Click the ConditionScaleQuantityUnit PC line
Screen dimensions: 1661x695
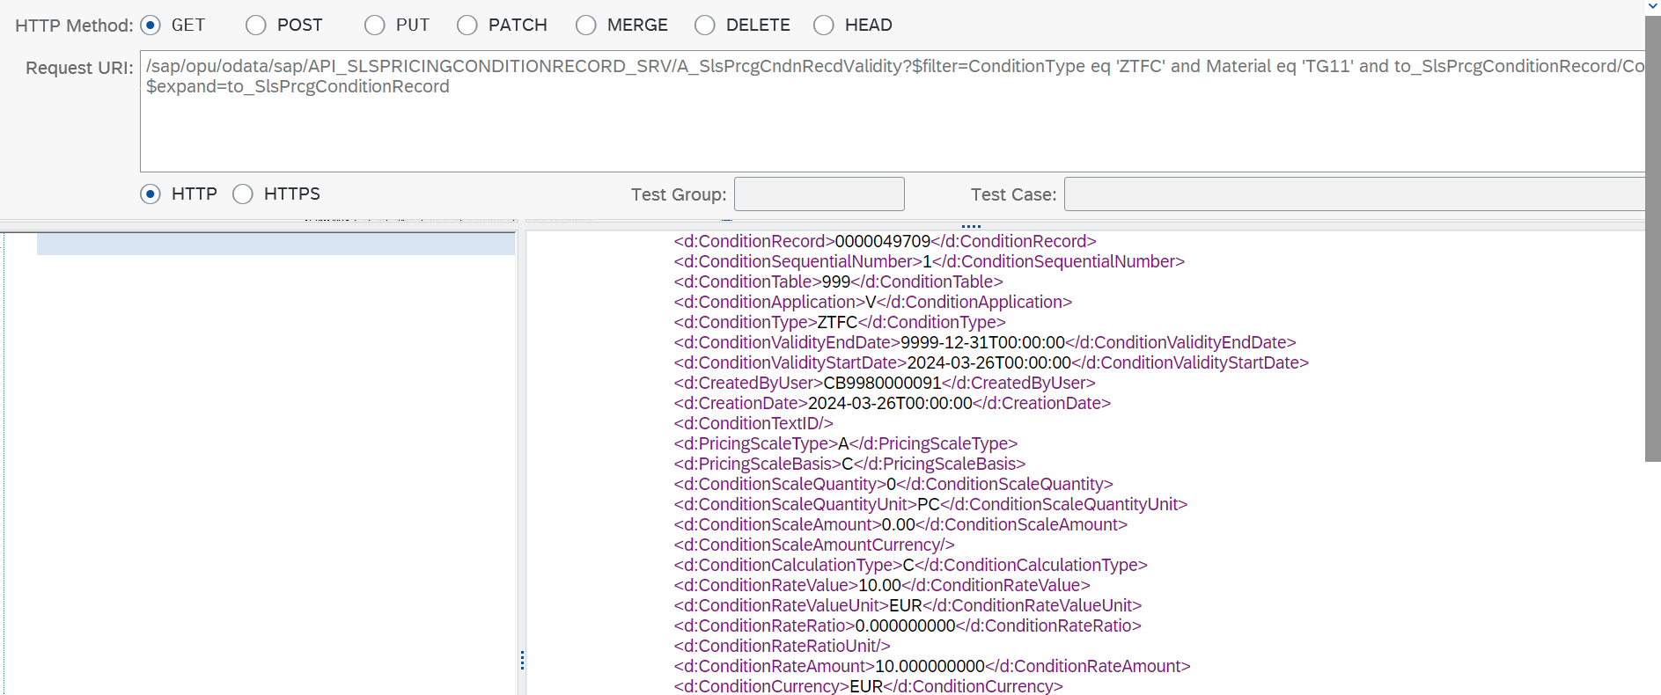931,504
